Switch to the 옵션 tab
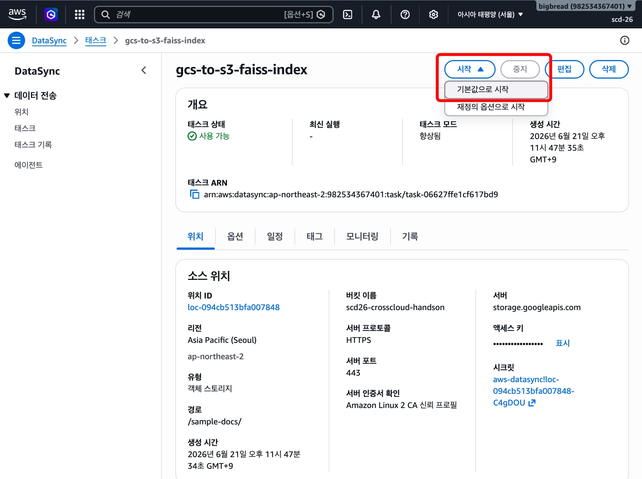 tap(235, 237)
